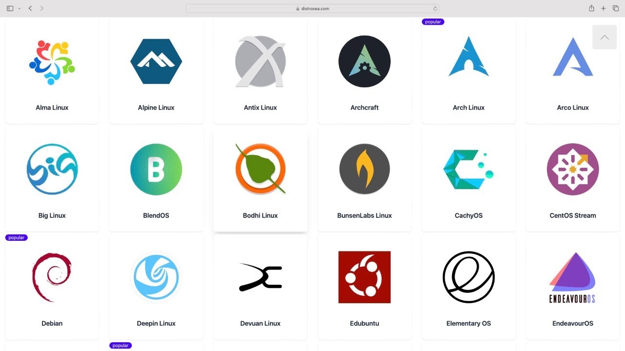Go forward using the forward arrow
The image size is (625, 351).
[42, 8]
